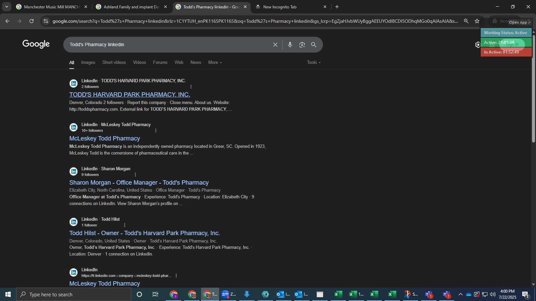Close the Ashland Family and implant tab

(165, 7)
